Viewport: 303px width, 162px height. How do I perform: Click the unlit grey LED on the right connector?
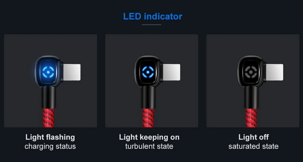pos(250,72)
